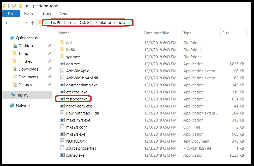Click the 'adb.exe' file name
The width and height of the screenshot is (254, 166).
[x=73, y=64]
